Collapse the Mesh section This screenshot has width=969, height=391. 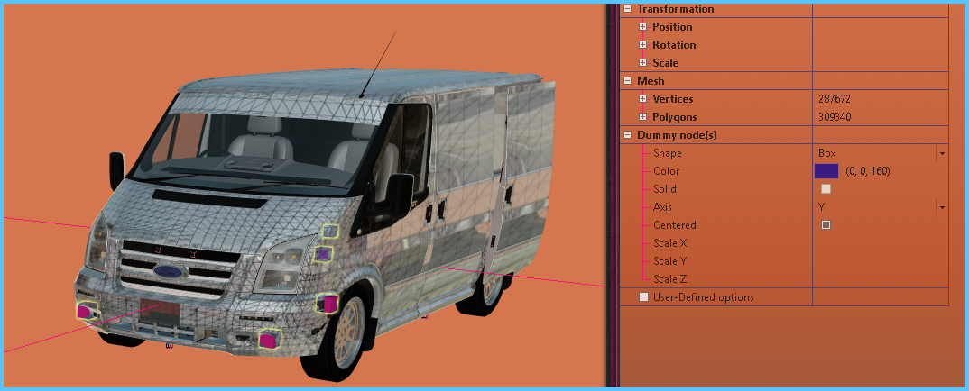tap(627, 81)
